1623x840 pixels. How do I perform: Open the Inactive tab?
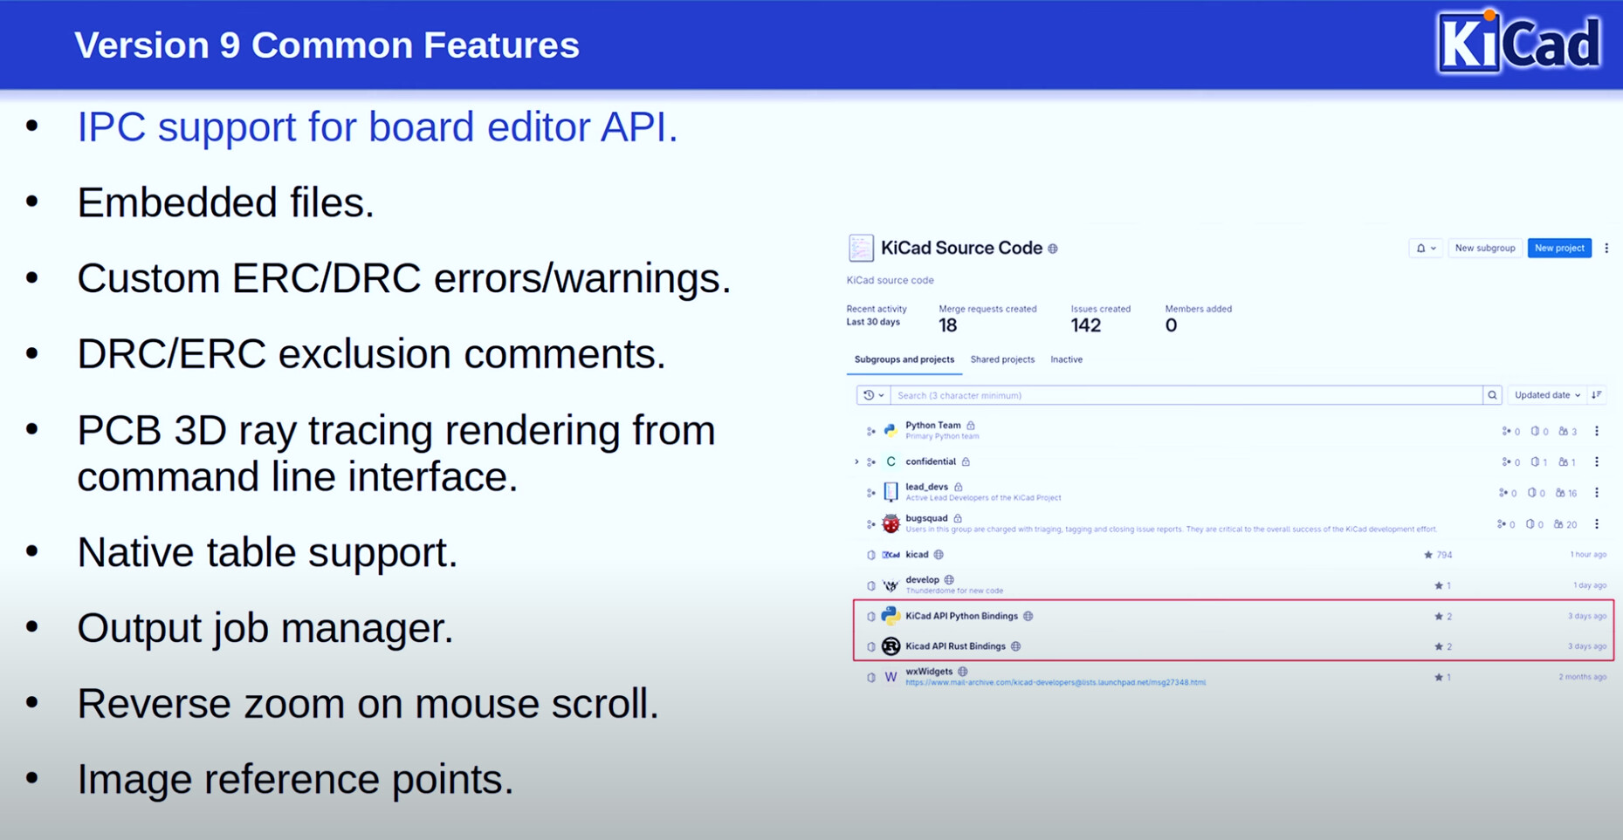point(1066,359)
